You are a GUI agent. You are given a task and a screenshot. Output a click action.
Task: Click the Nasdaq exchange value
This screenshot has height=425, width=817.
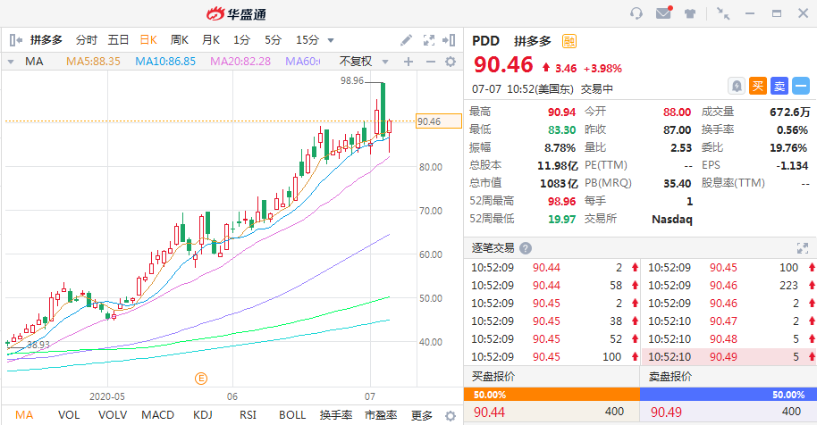[x=672, y=219]
